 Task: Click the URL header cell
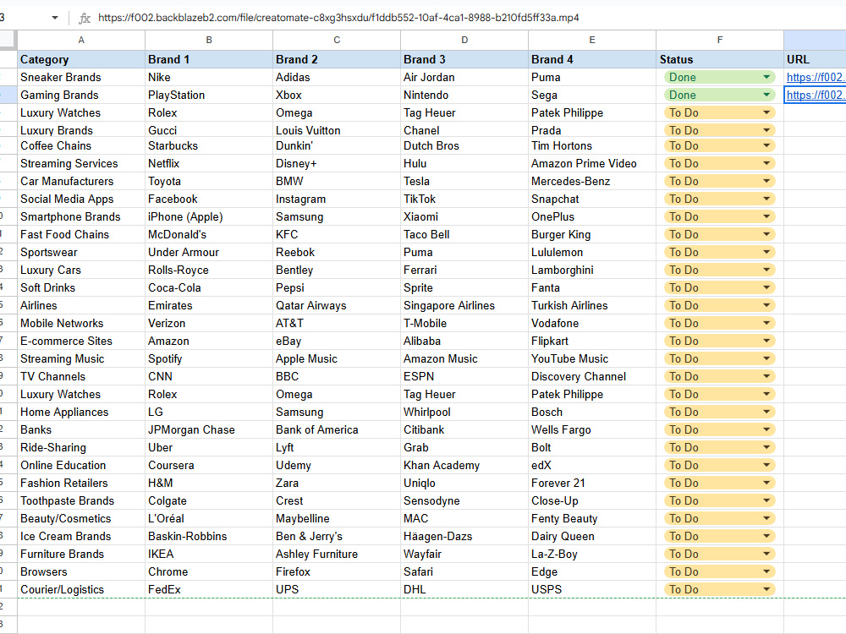(815, 59)
